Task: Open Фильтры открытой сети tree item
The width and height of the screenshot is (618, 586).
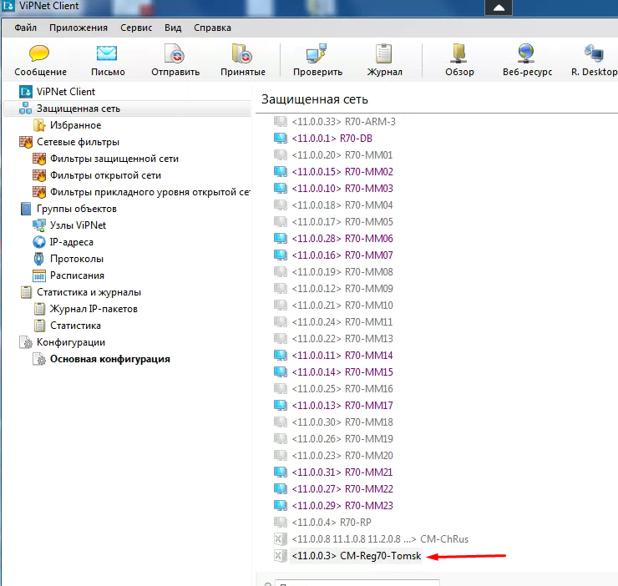Action: 105,175
